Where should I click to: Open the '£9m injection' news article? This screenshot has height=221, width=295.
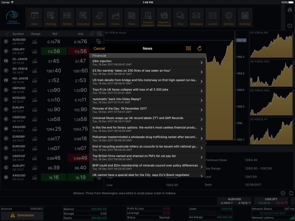[147, 63]
